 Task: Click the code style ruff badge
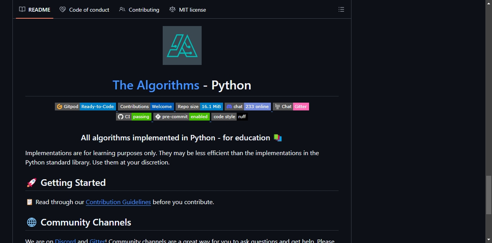point(230,117)
